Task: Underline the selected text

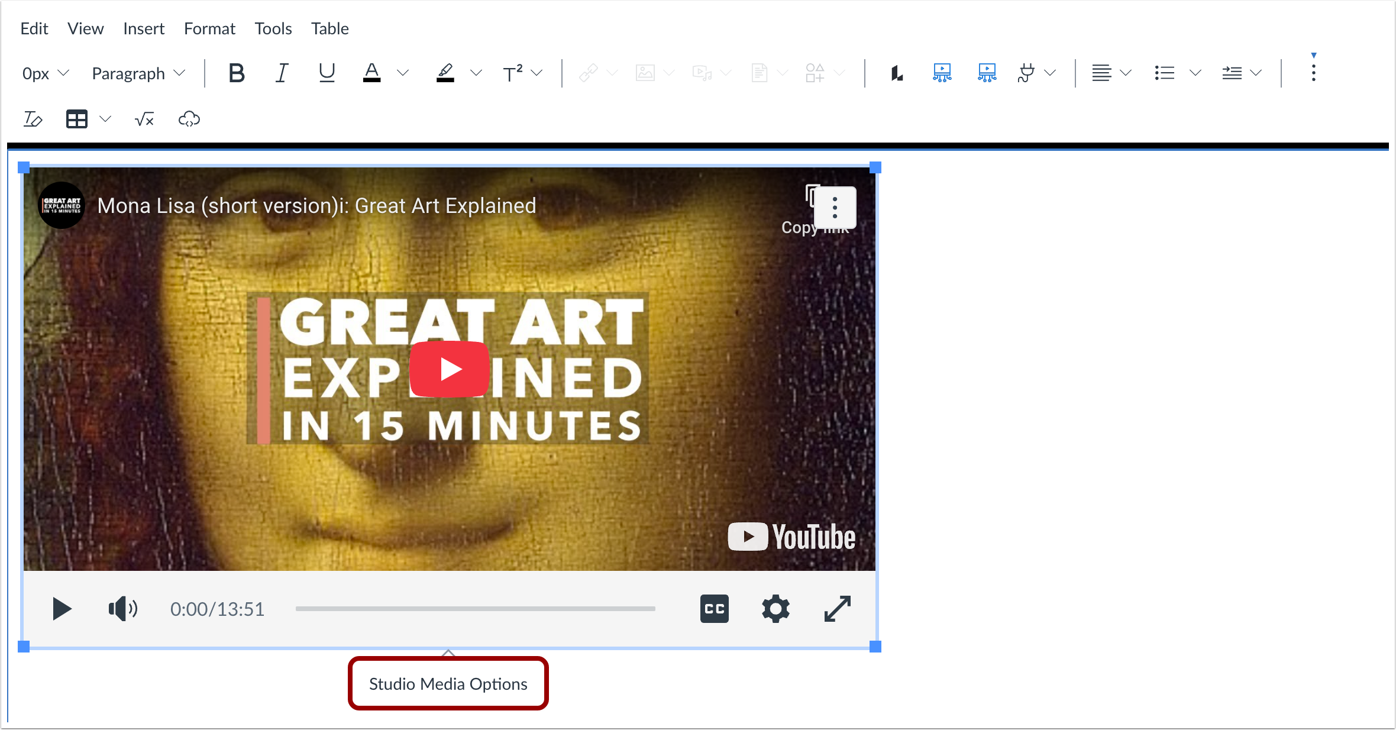Action: (x=327, y=72)
